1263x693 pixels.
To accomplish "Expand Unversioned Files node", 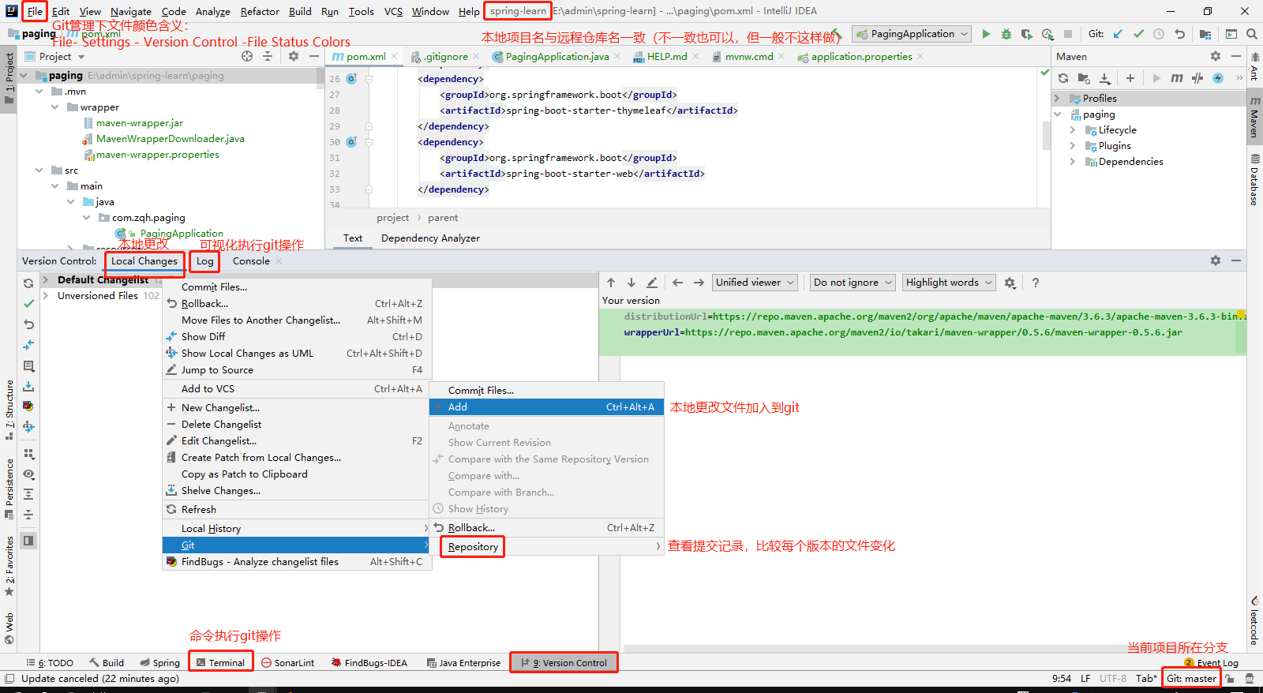I will pos(46,295).
